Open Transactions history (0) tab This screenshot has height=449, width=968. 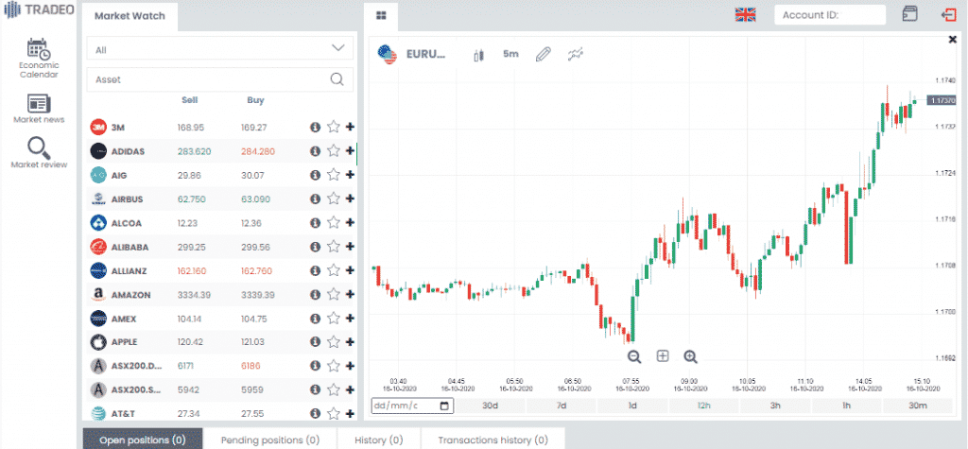493,440
